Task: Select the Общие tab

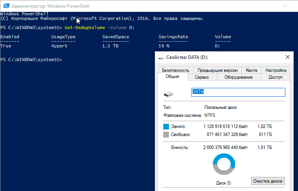Action: (172, 77)
